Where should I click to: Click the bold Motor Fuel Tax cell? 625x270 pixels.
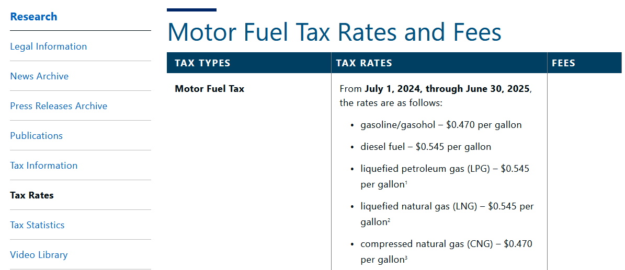click(x=210, y=89)
